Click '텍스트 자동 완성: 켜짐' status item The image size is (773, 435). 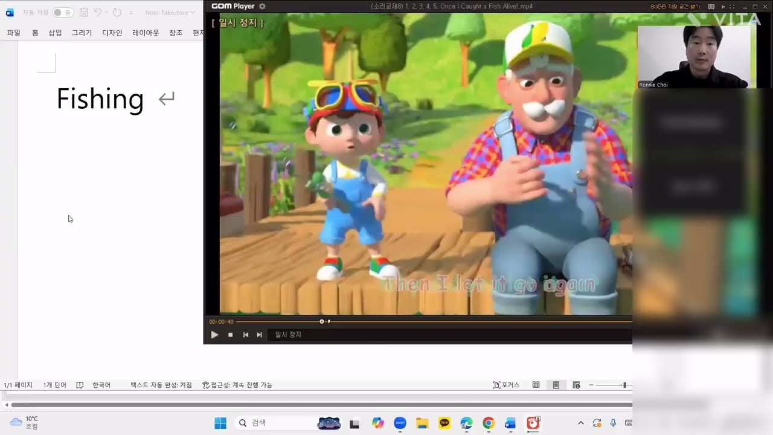(x=161, y=385)
